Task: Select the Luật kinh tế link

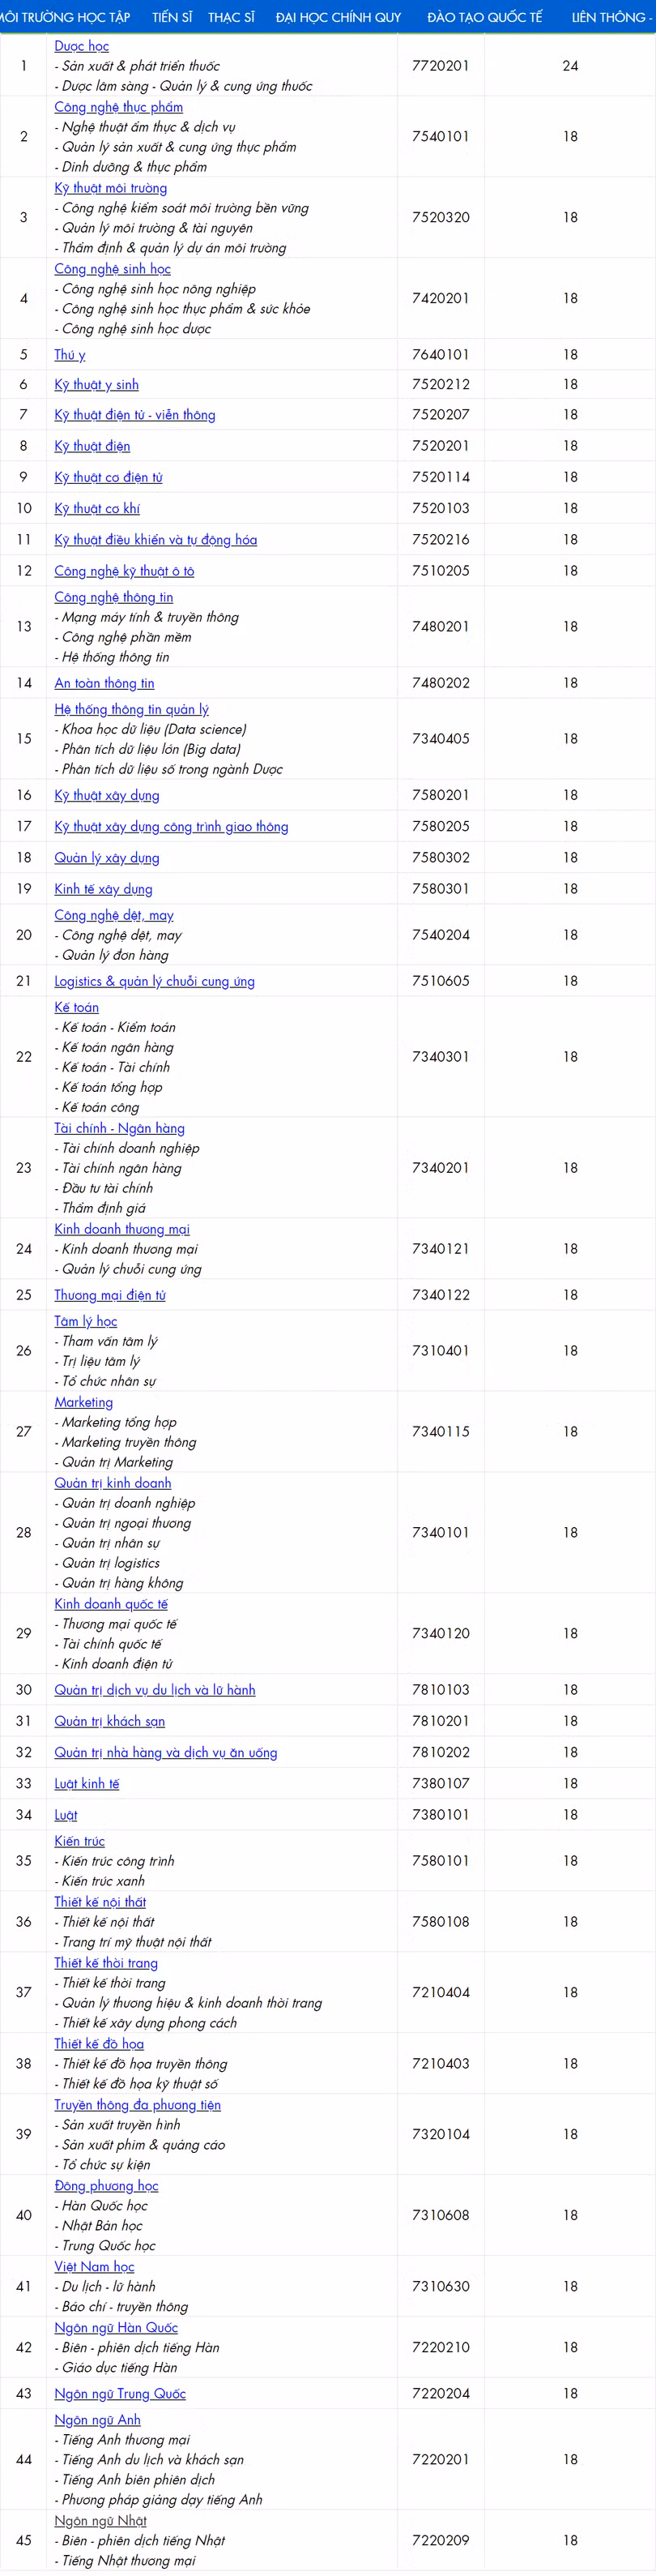Action: pyautogui.click(x=87, y=1784)
